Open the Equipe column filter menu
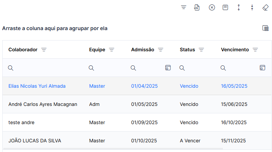 point(112,50)
